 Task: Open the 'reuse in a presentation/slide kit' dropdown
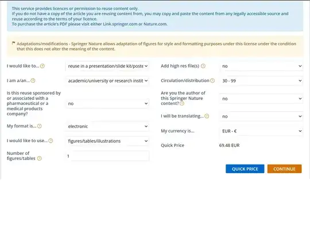[107, 66]
